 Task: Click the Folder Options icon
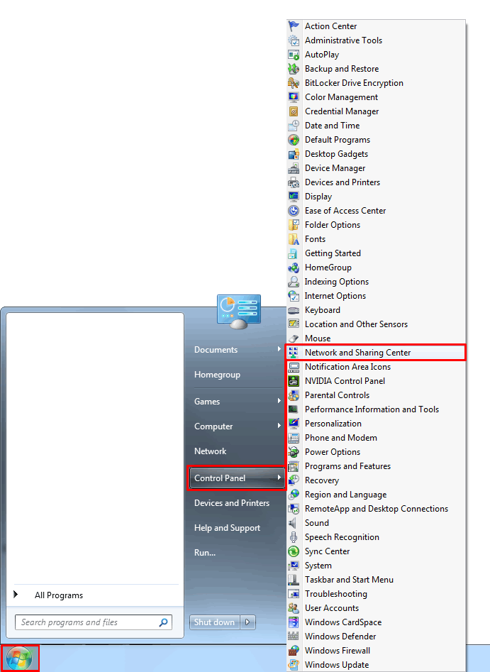click(294, 224)
